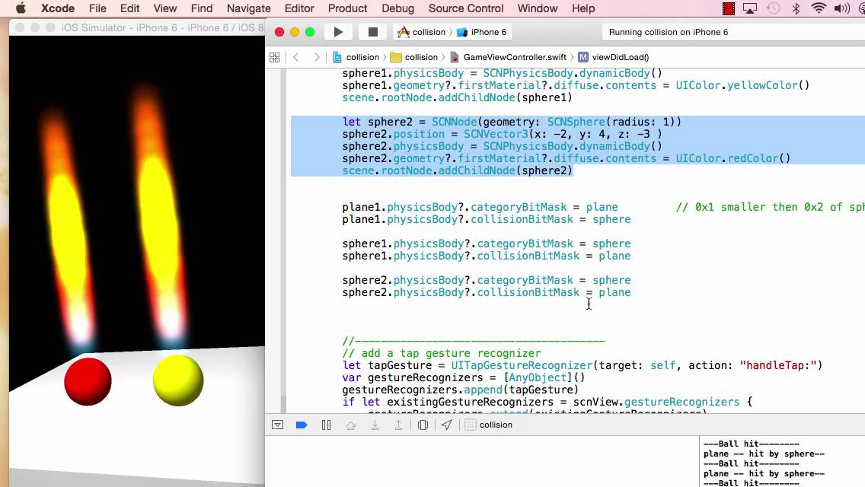Image resolution: width=865 pixels, height=487 pixels.
Task: Pause program execution in debug bar
Action: [x=326, y=425]
